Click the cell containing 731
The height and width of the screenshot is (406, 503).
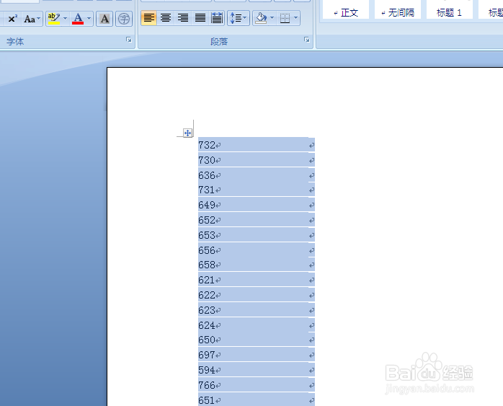[254, 190]
